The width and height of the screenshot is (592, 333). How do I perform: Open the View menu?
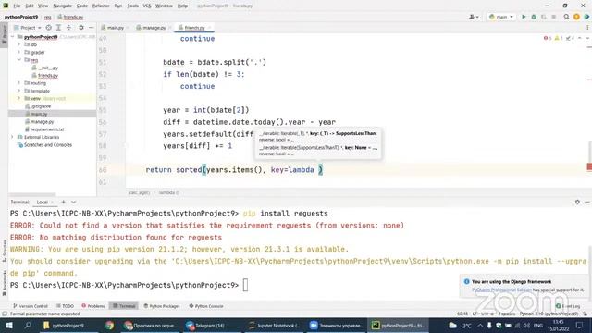click(x=43, y=6)
